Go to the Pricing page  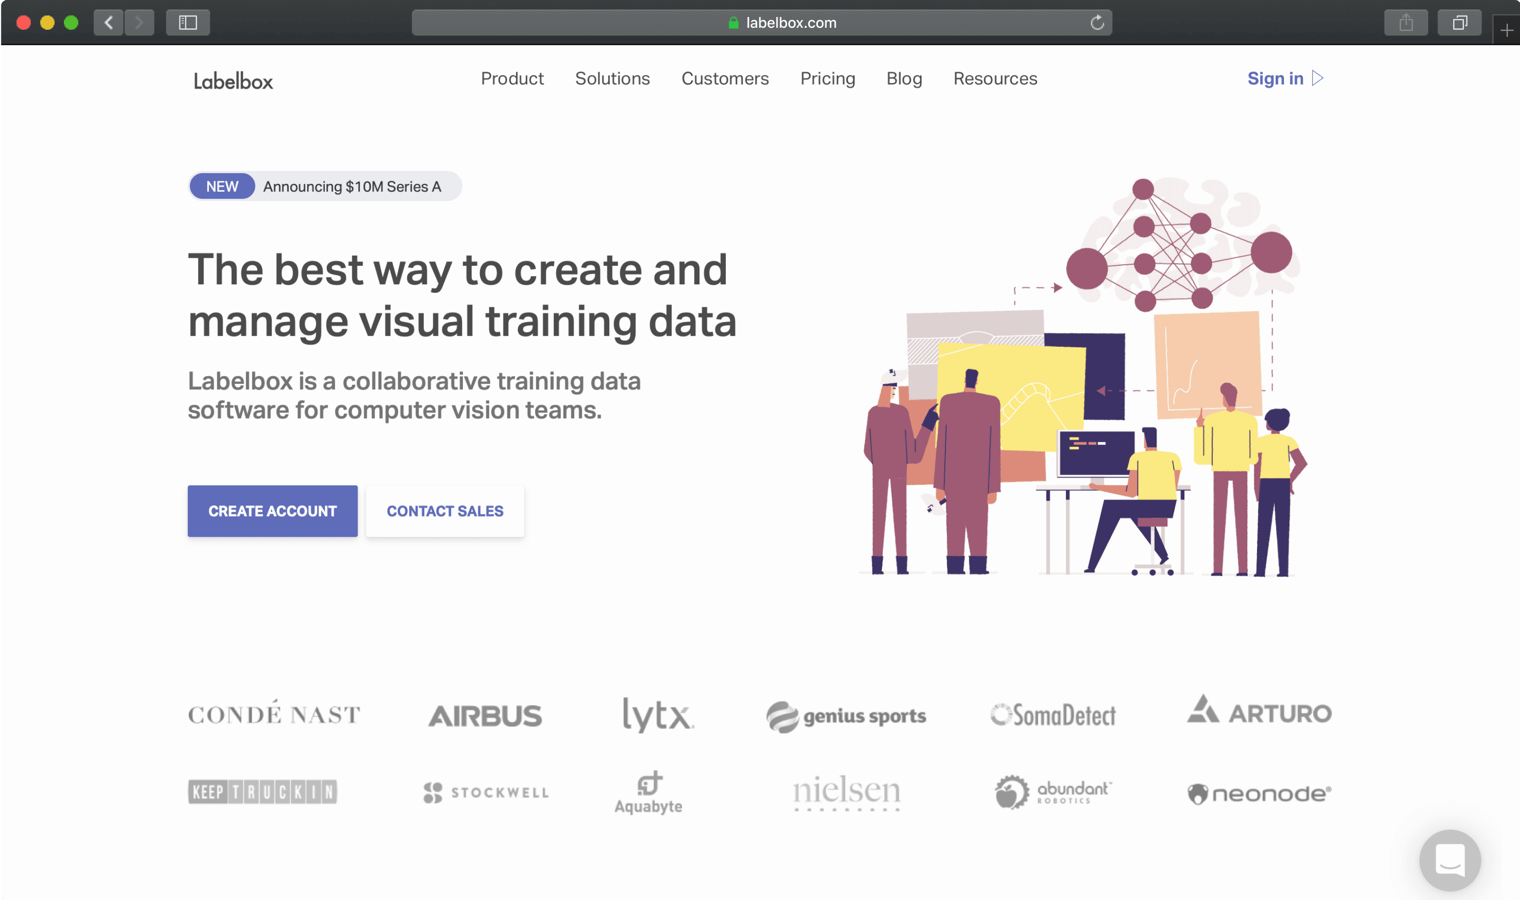[828, 78]
